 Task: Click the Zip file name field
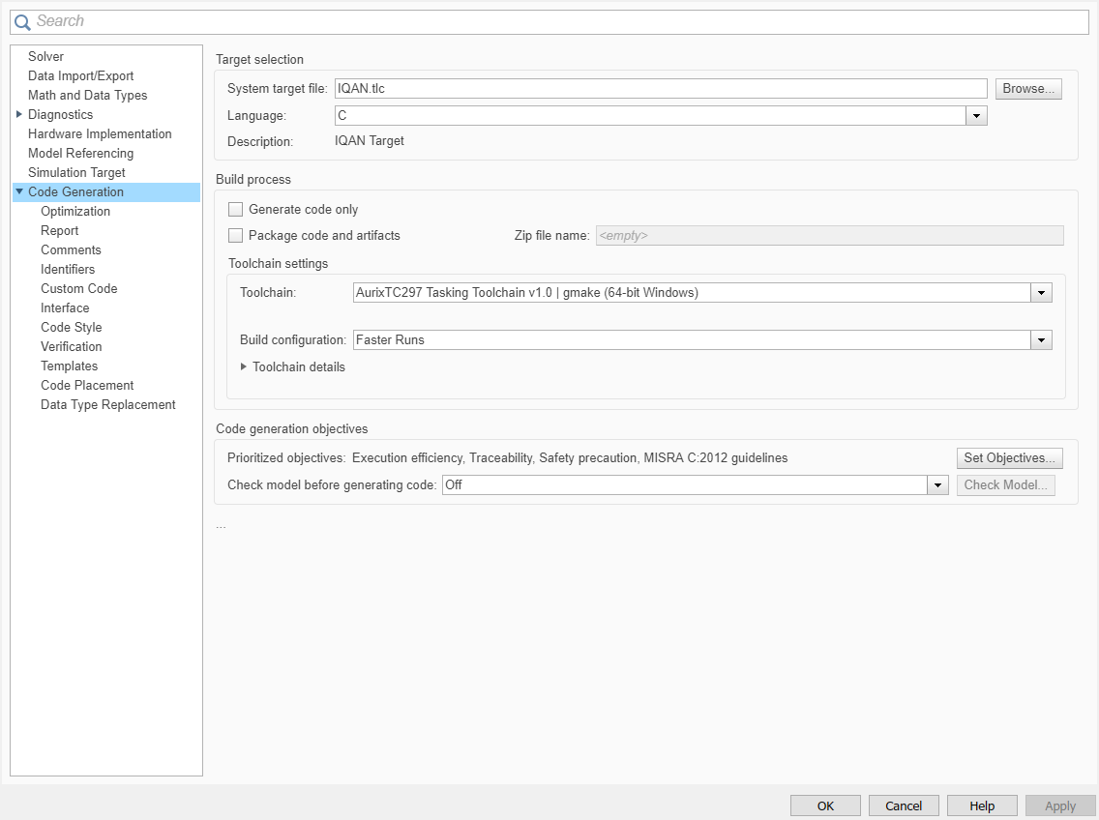click(x=829, y=236)
